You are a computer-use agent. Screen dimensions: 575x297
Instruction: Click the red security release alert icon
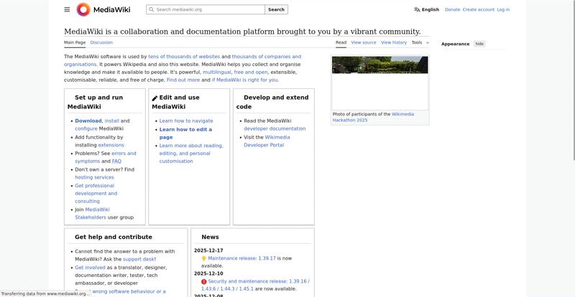(x=204, y=282)
